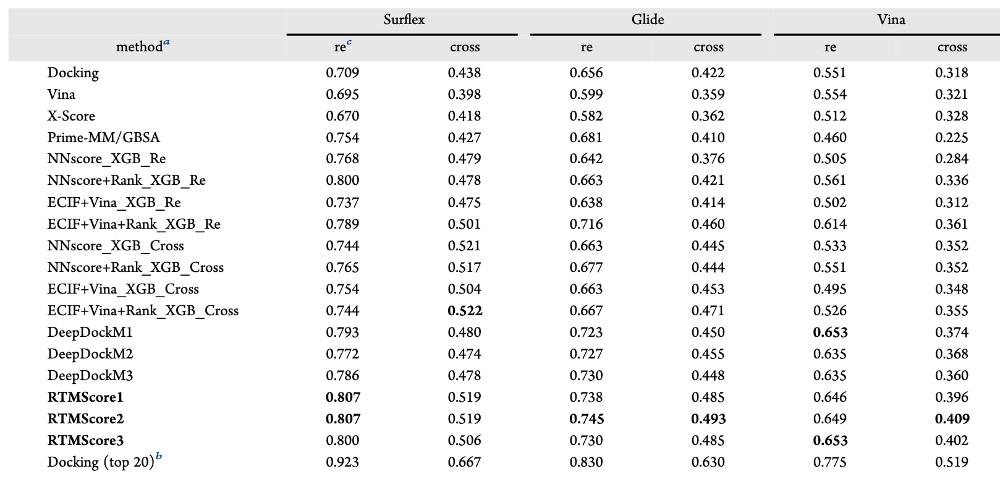Click the method column header text

(x=139, y=47)
